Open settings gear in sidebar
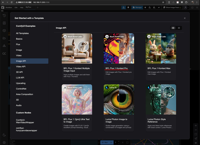The height and width of the screenshot is (145, 200). click(4, 143)
